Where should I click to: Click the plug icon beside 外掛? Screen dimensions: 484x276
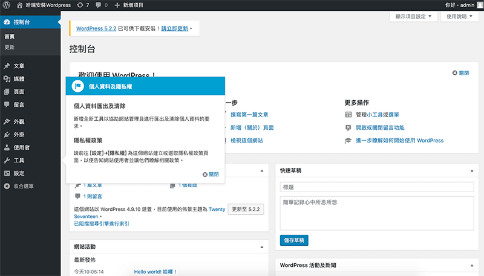pos(7,135)
